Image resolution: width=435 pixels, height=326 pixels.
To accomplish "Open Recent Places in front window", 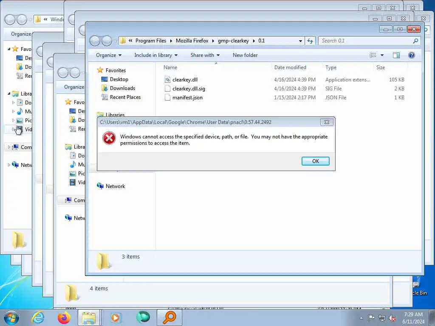I will [x=125, y=97].
